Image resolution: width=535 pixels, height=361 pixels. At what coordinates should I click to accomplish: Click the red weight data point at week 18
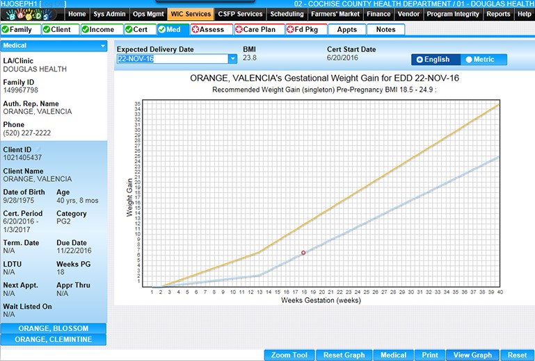303,253
